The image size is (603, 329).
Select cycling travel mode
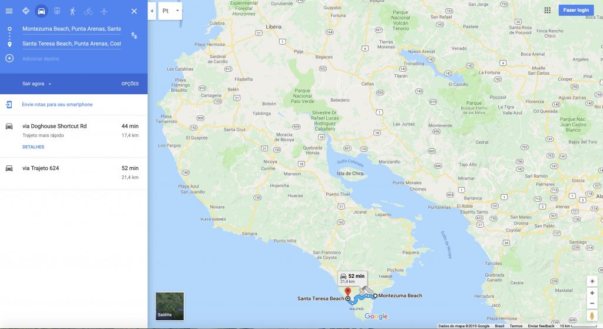pos(88,11)
